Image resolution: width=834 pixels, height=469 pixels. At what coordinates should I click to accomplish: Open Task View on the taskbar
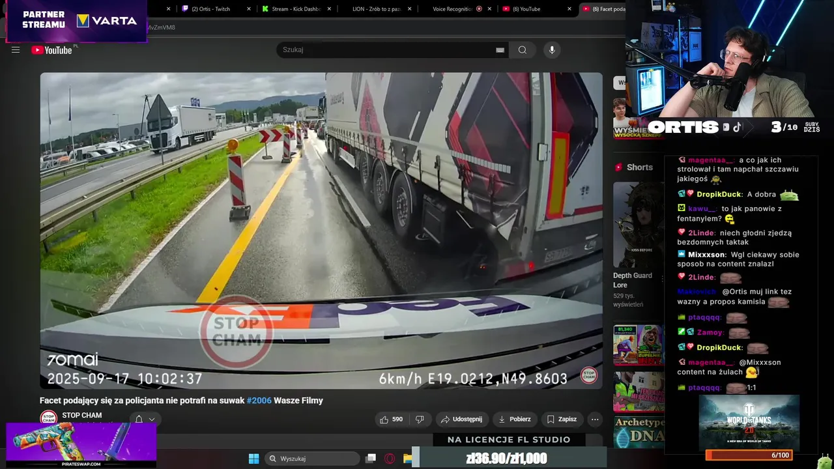(371, 459)
